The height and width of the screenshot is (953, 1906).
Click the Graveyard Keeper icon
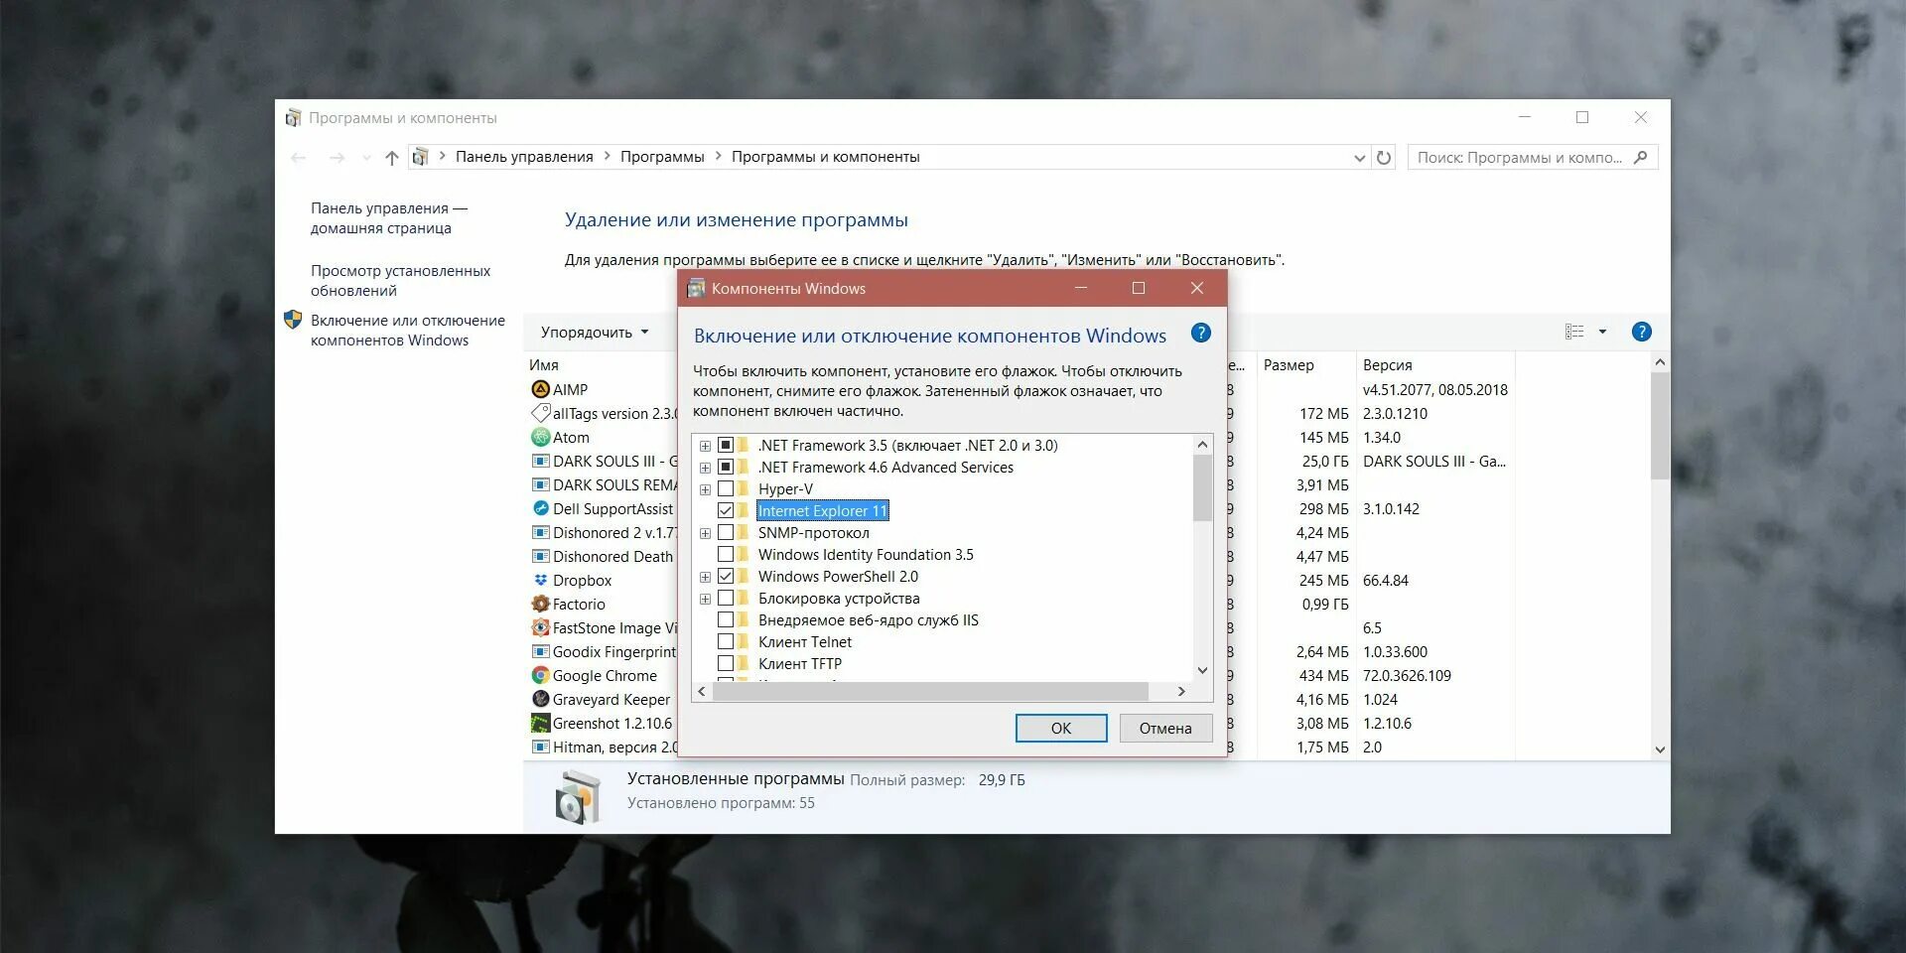(x=540, y=699)
